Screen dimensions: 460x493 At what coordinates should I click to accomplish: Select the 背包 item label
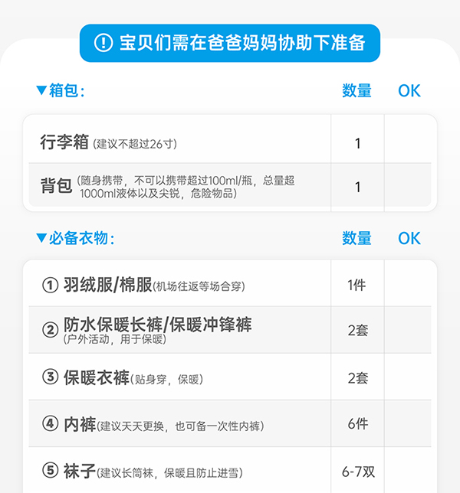click(x=56, y=186)
